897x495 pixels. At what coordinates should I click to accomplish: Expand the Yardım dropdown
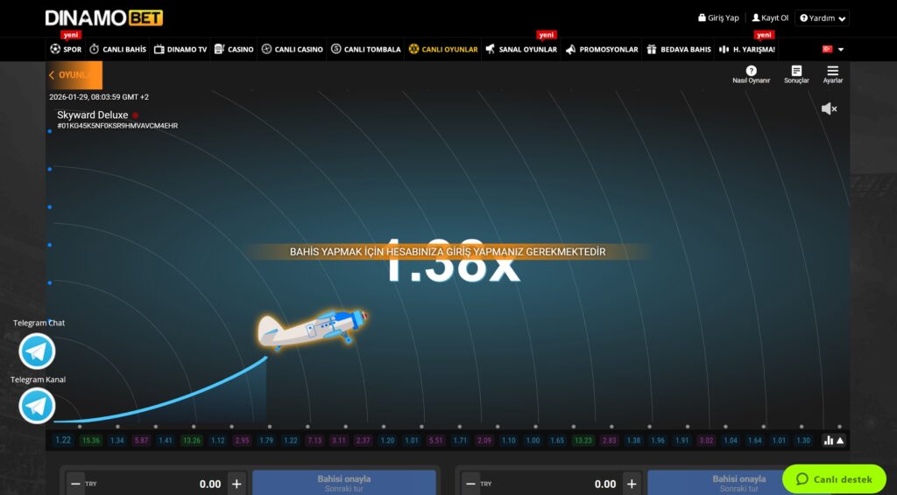822,18
